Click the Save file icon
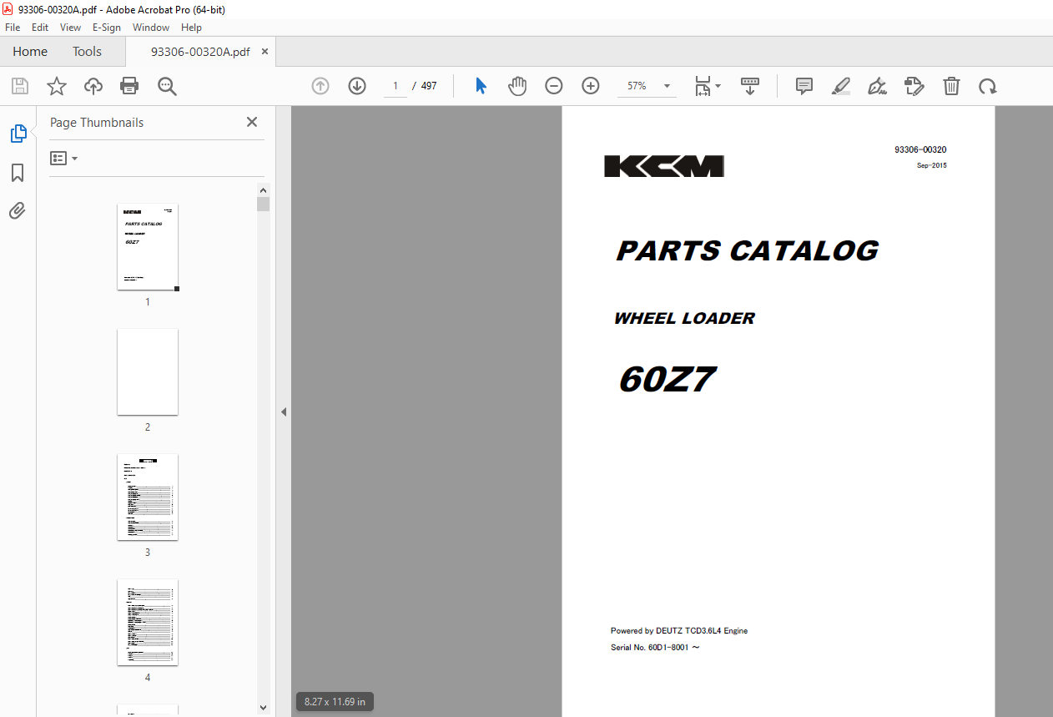Screen dimensions: 1053x717 pos(20,86)
